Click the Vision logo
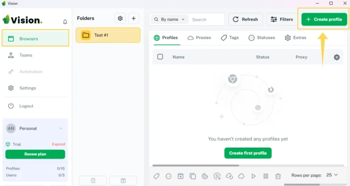Image resolution: width=350 pixels, height=186 pixels. coord(22,20)
